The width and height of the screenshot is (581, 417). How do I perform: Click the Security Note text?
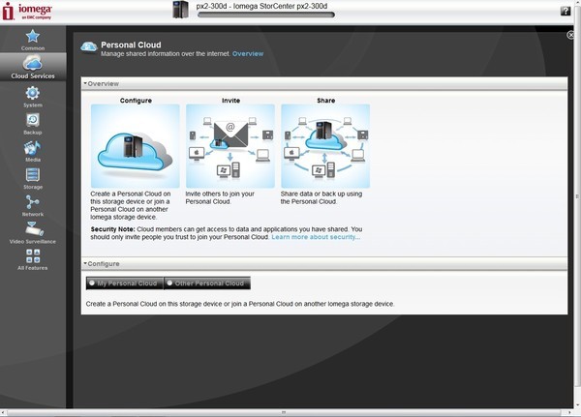tap(227, 233)
